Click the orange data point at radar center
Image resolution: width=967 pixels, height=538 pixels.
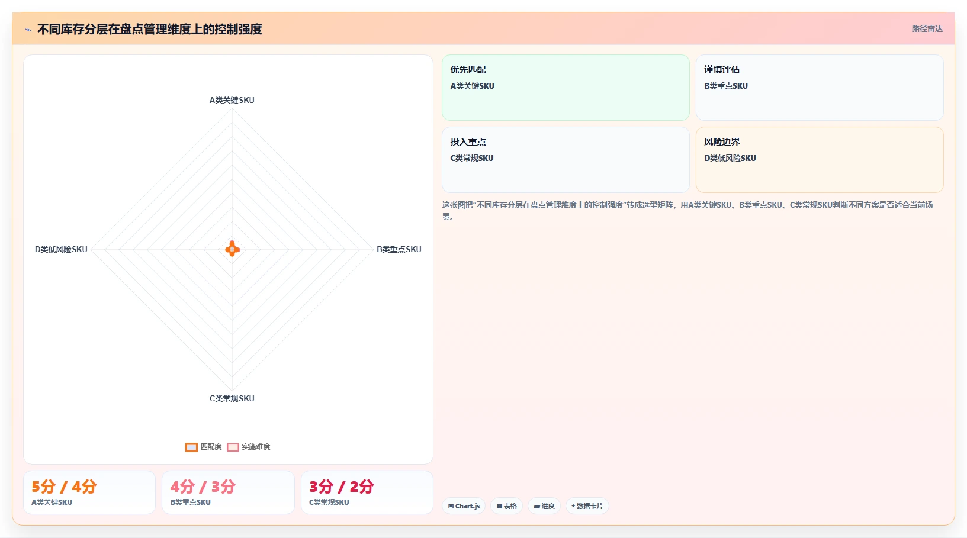[x=232, y=249]
